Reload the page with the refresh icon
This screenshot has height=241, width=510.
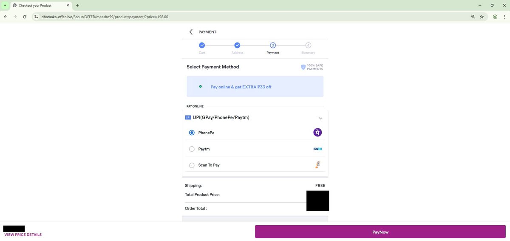pyautogui.click(x=25, y=17)
